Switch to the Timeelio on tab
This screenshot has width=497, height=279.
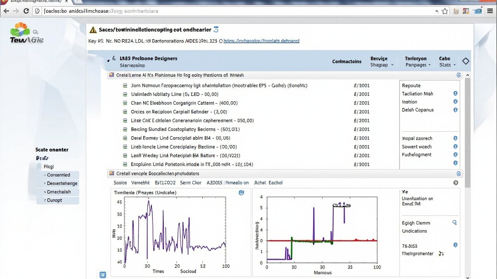click(x=237, y=183)
